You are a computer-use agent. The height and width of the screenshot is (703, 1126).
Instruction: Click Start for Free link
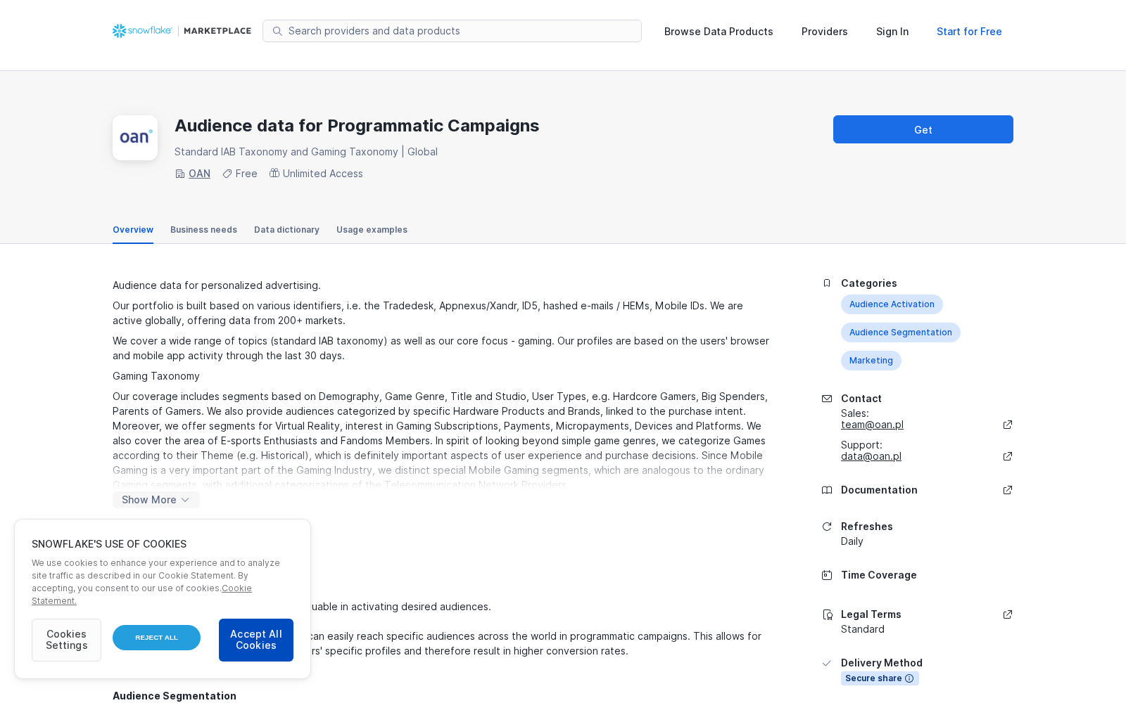pos(969,32)
